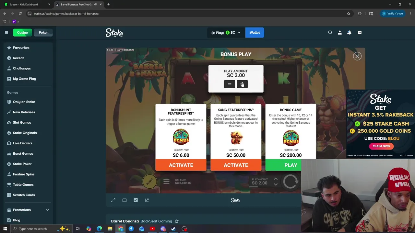This screenshot has width=415, height=233.
Task: Open a new browser tab
Action: coord(108,5)
